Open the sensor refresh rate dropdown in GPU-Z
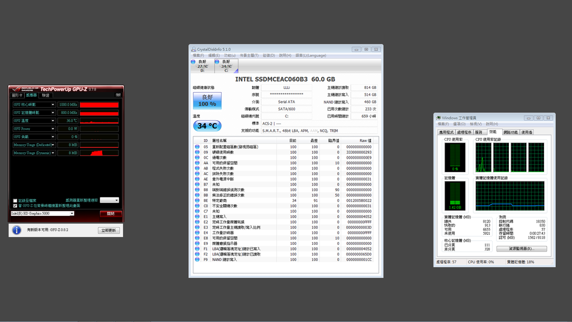 (x=109, y=200)
